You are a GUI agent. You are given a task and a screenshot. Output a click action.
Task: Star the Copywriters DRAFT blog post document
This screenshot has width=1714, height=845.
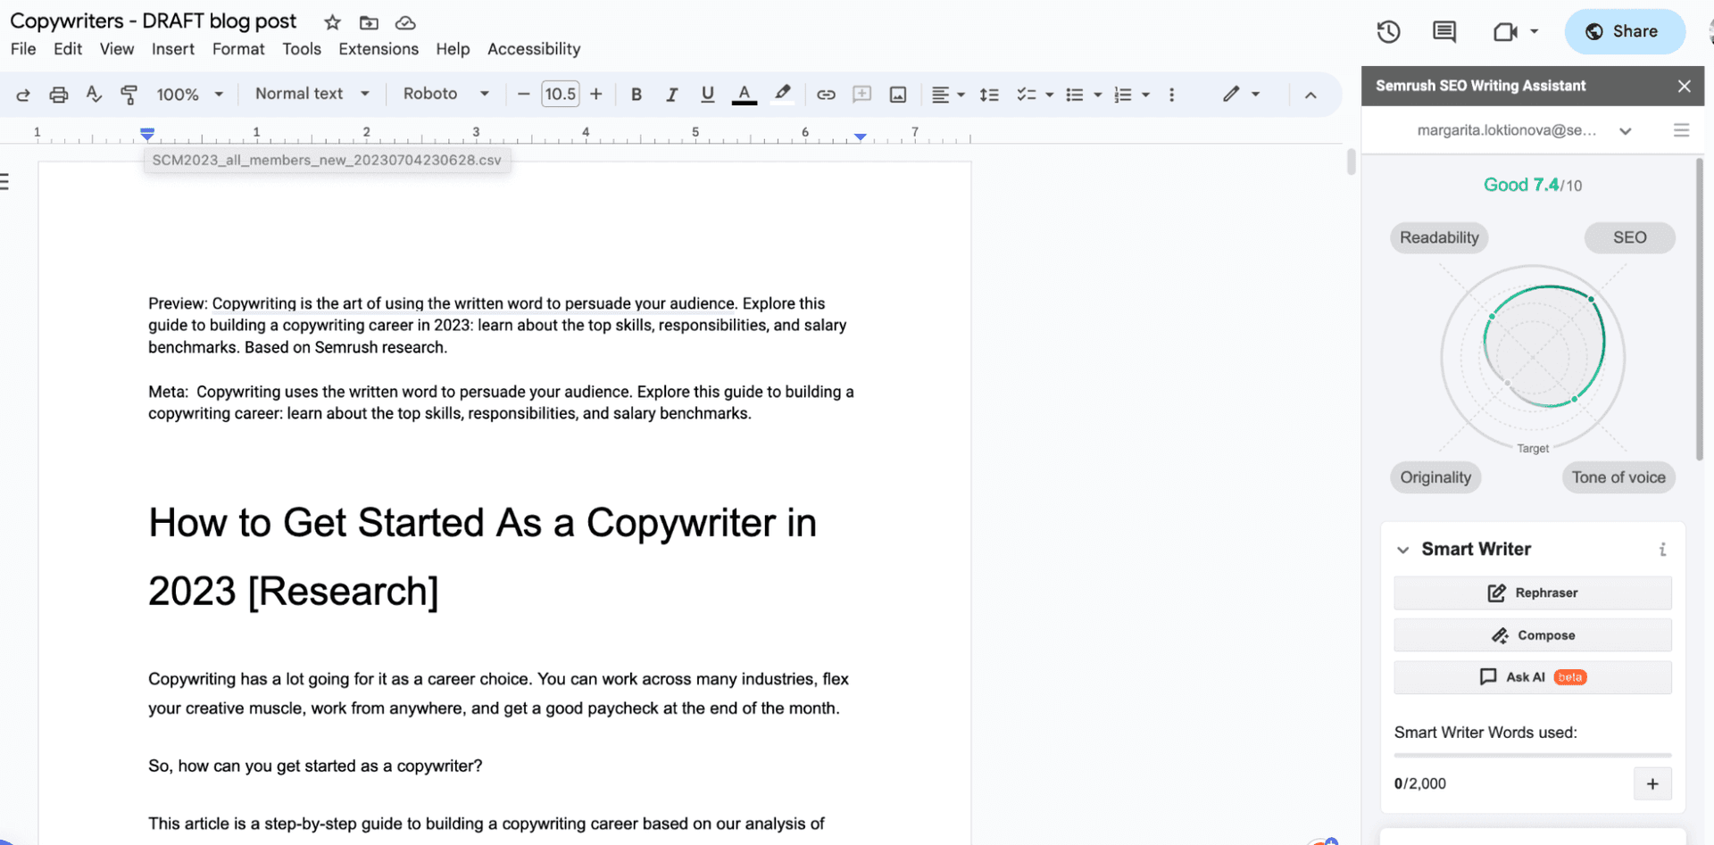pos(332,22)
